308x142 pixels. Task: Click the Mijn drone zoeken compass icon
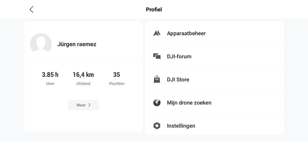click(157, 103)
